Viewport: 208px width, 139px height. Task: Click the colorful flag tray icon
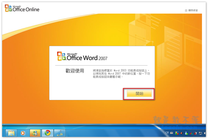[177, 133]
